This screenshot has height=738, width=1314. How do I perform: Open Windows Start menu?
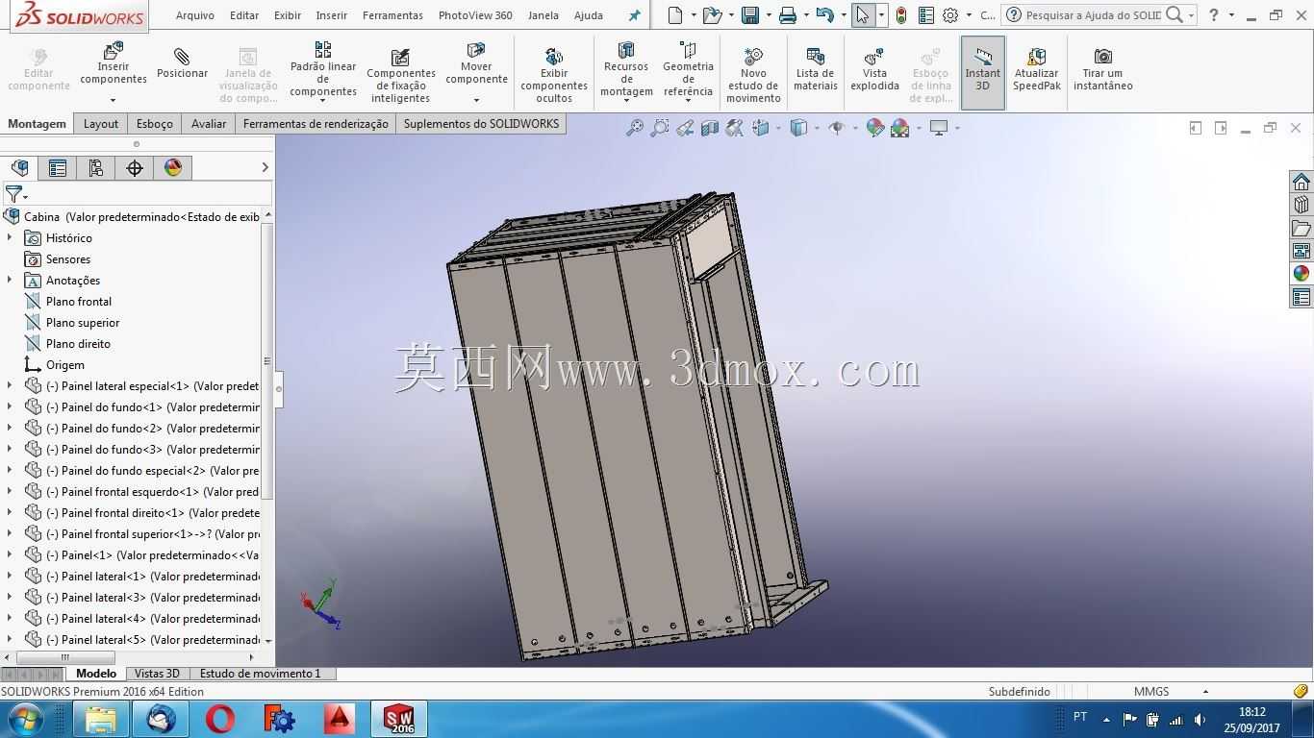(25, 719)
